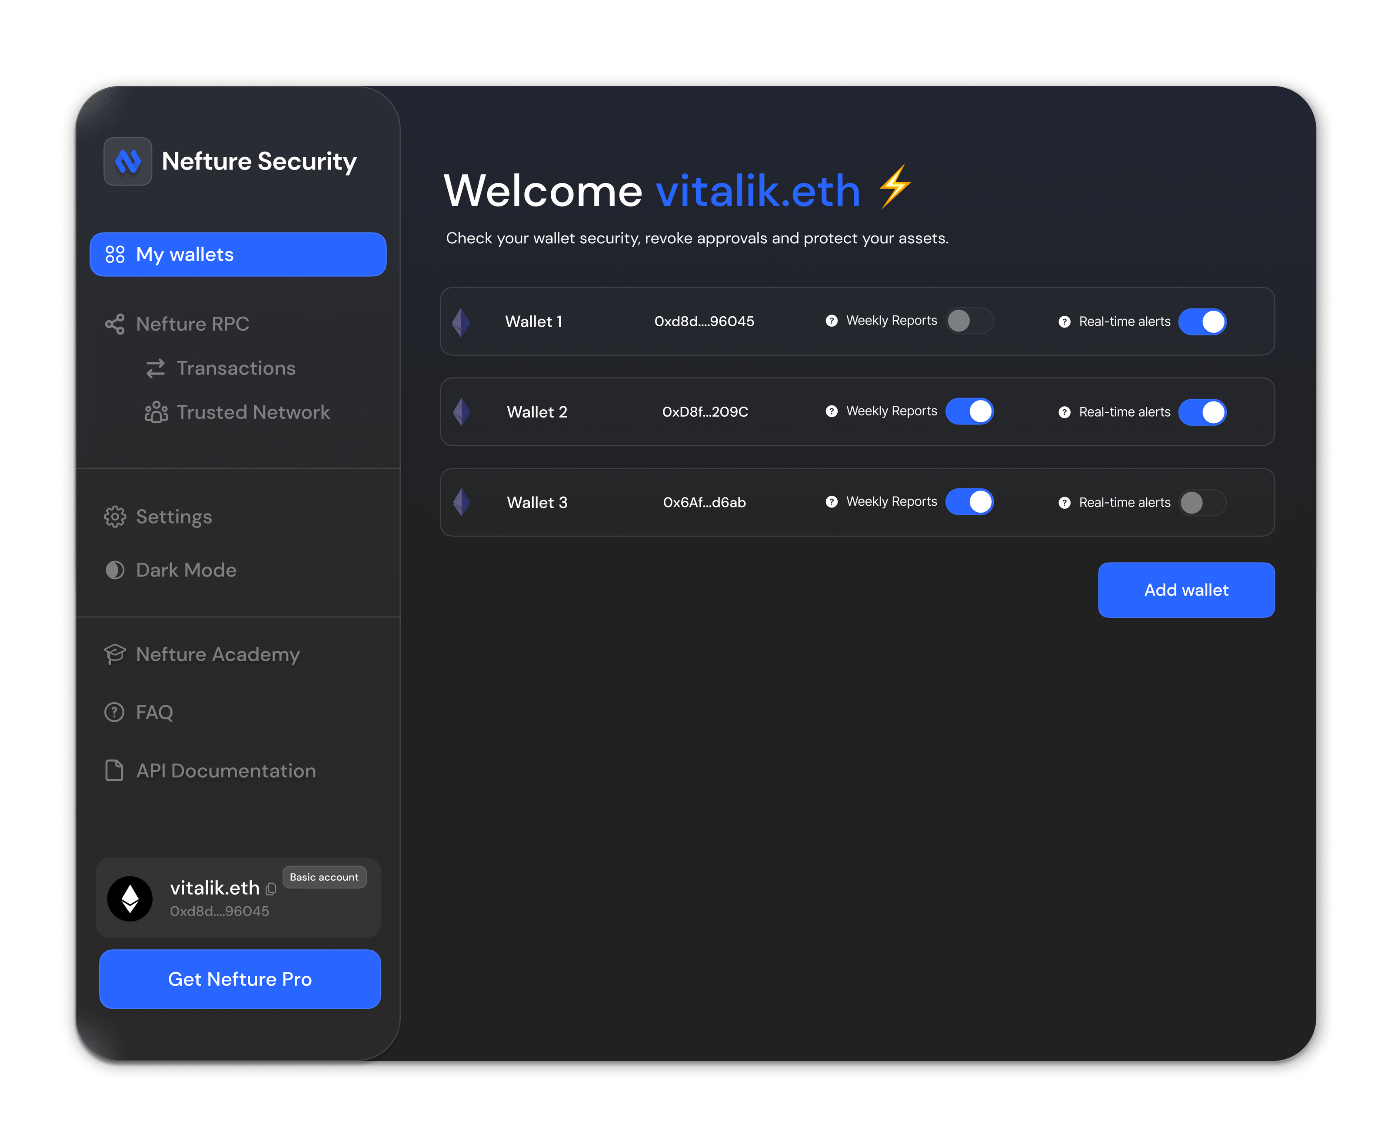Disable Real-time alerts for Wallet 2
This screenshot has height=1147, width=1391.
(x=1203, y=411)
